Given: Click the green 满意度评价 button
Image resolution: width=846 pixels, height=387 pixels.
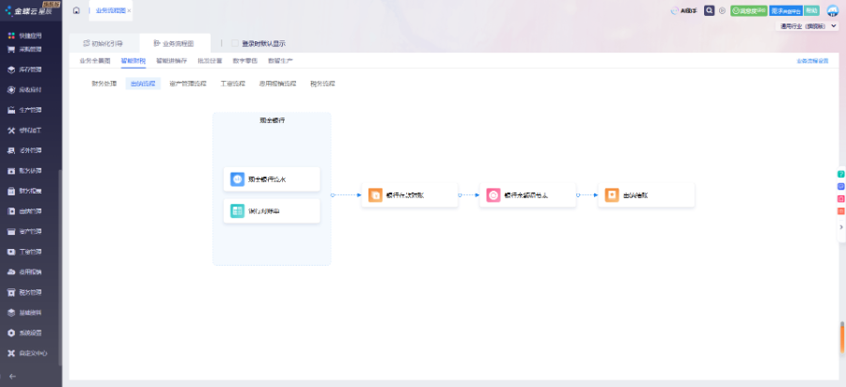Looking at the screenshot, I should 749,10.
